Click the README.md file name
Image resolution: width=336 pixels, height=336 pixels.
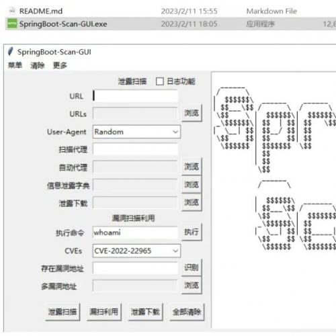pyautogui.click(x=41, y=11)
